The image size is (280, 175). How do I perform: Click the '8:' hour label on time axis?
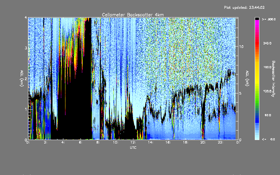98,142
